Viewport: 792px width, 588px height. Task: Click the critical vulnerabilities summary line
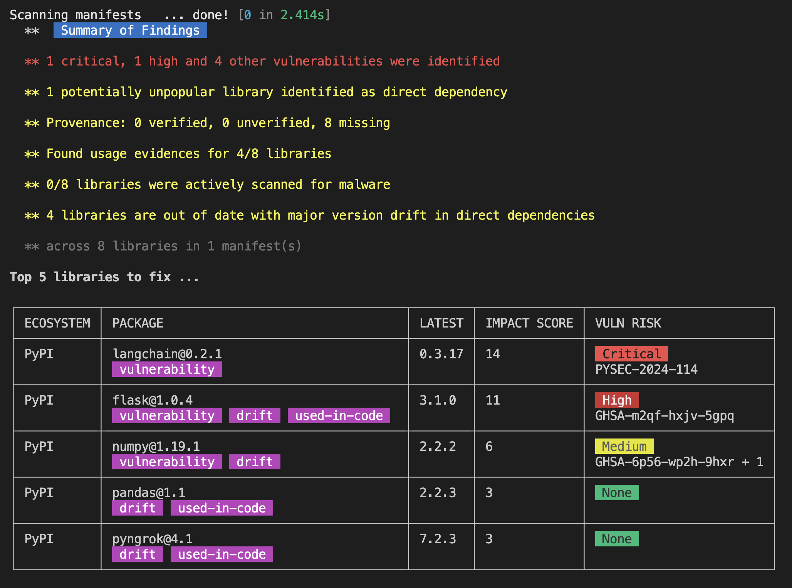point(262,61)
